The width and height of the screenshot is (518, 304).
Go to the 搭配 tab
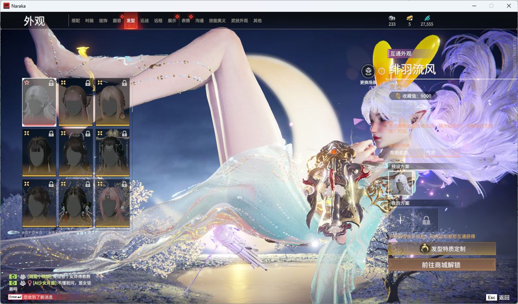(76, 21)
